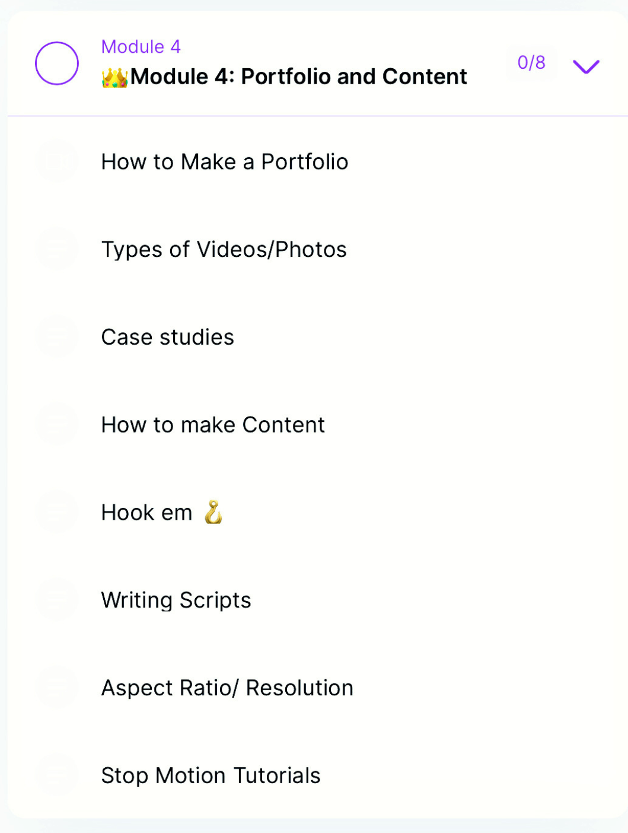Click the lesson icon beside Case studies
This screenshot has width=628, height=833.
[56, 337]
